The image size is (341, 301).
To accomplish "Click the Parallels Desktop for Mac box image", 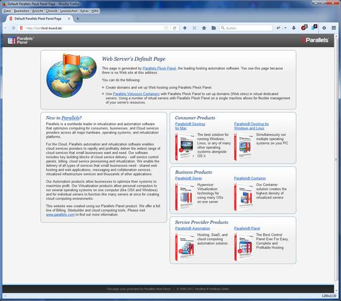I will [x=185, y=147].
